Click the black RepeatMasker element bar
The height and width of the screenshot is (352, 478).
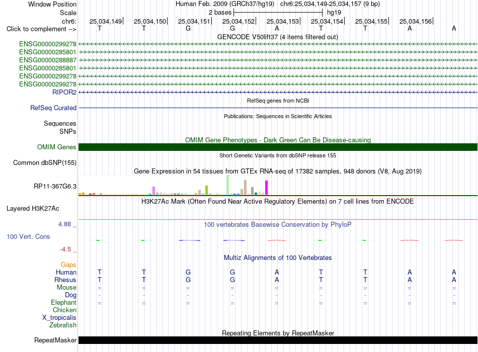click(x=278, y=340)
